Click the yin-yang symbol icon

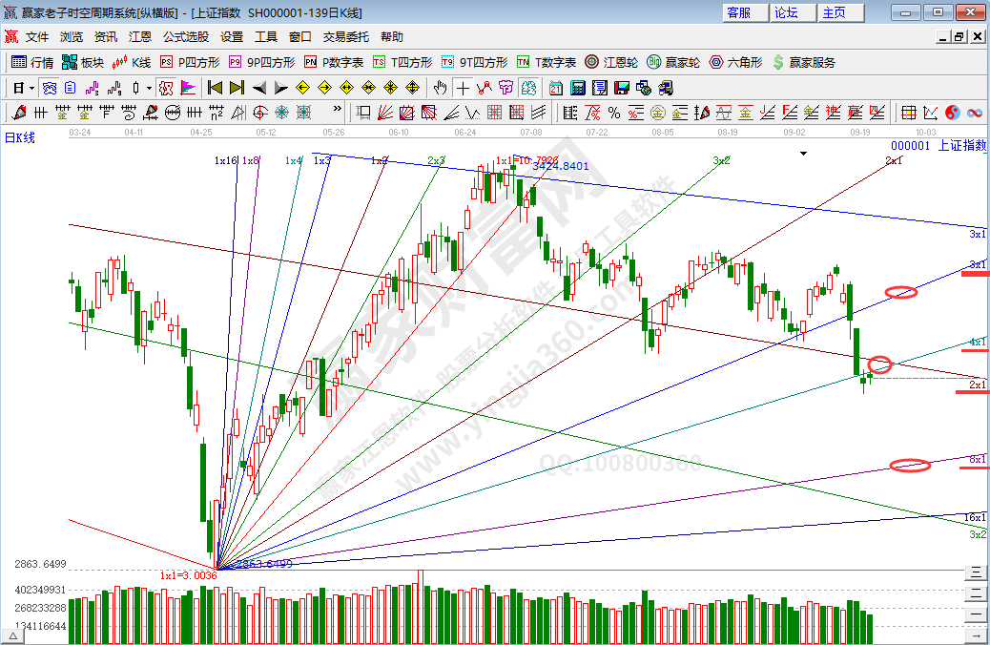(x=954, y=113)
